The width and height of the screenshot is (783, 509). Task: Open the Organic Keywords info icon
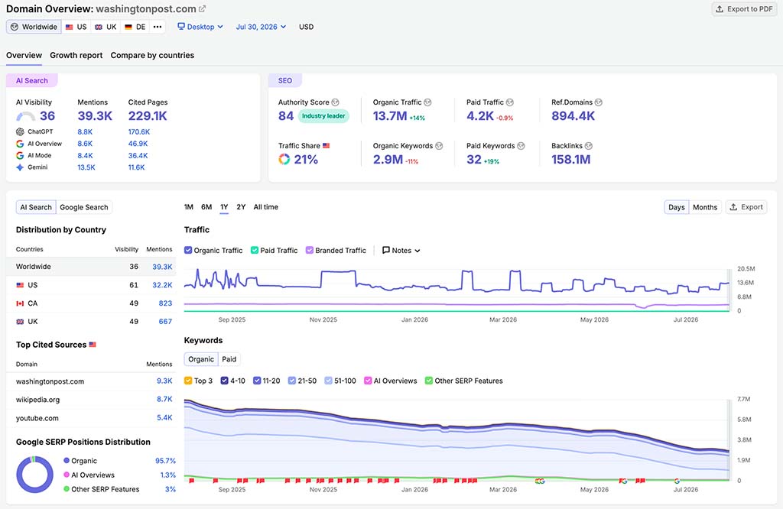(x=439, y=146)
